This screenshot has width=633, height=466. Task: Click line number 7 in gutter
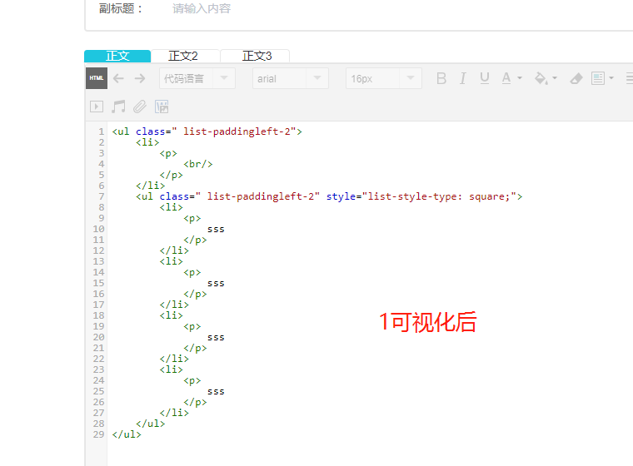(x=102, y=196)
